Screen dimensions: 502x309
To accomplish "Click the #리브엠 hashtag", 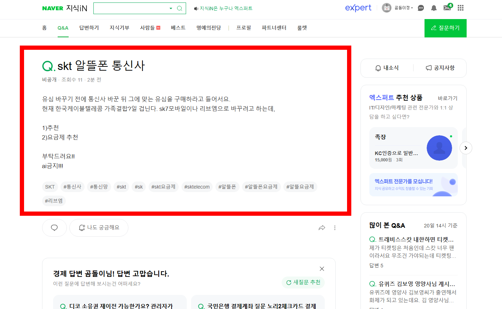I will point(54,201).
